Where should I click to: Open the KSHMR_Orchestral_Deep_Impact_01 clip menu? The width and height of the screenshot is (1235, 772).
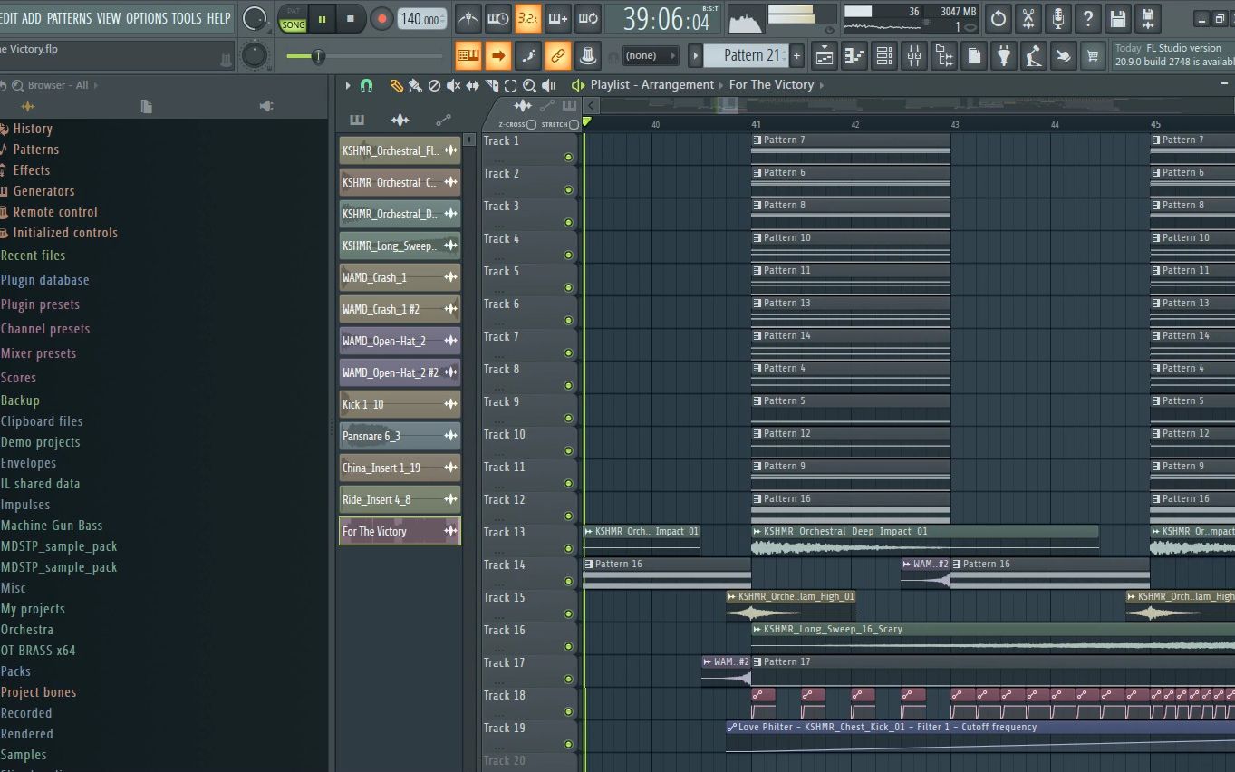point(757,532)
